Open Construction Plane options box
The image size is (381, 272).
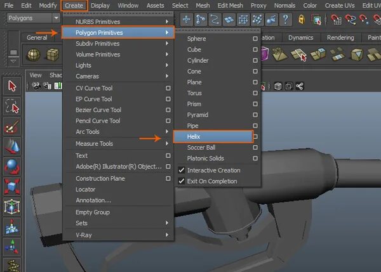pos(168,178)
